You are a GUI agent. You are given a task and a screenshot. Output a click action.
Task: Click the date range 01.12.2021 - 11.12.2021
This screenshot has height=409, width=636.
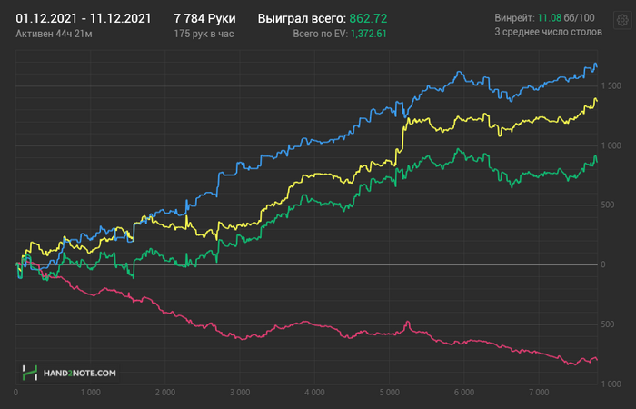84,19
